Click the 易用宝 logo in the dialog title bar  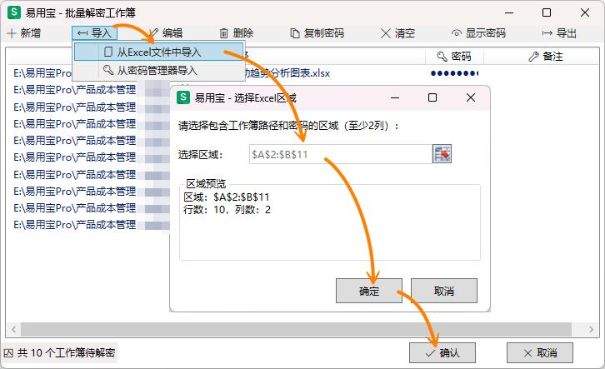[182, 97]
